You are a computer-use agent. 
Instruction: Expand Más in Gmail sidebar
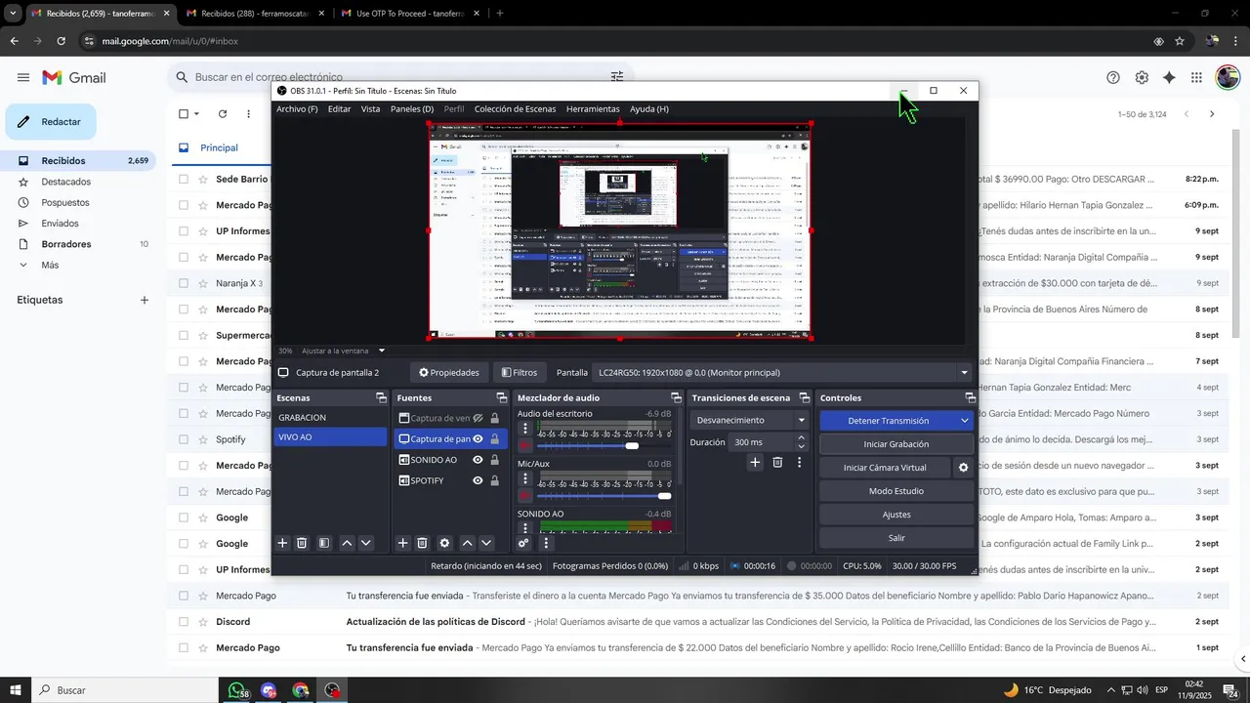pos(50,266)
